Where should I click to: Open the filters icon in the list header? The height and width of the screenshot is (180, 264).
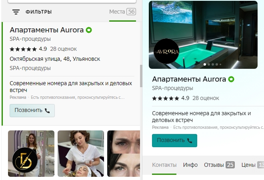pos(16,12)
